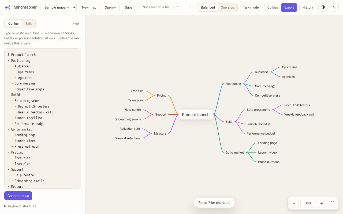Click the Press outreach node

coord(269,162)
